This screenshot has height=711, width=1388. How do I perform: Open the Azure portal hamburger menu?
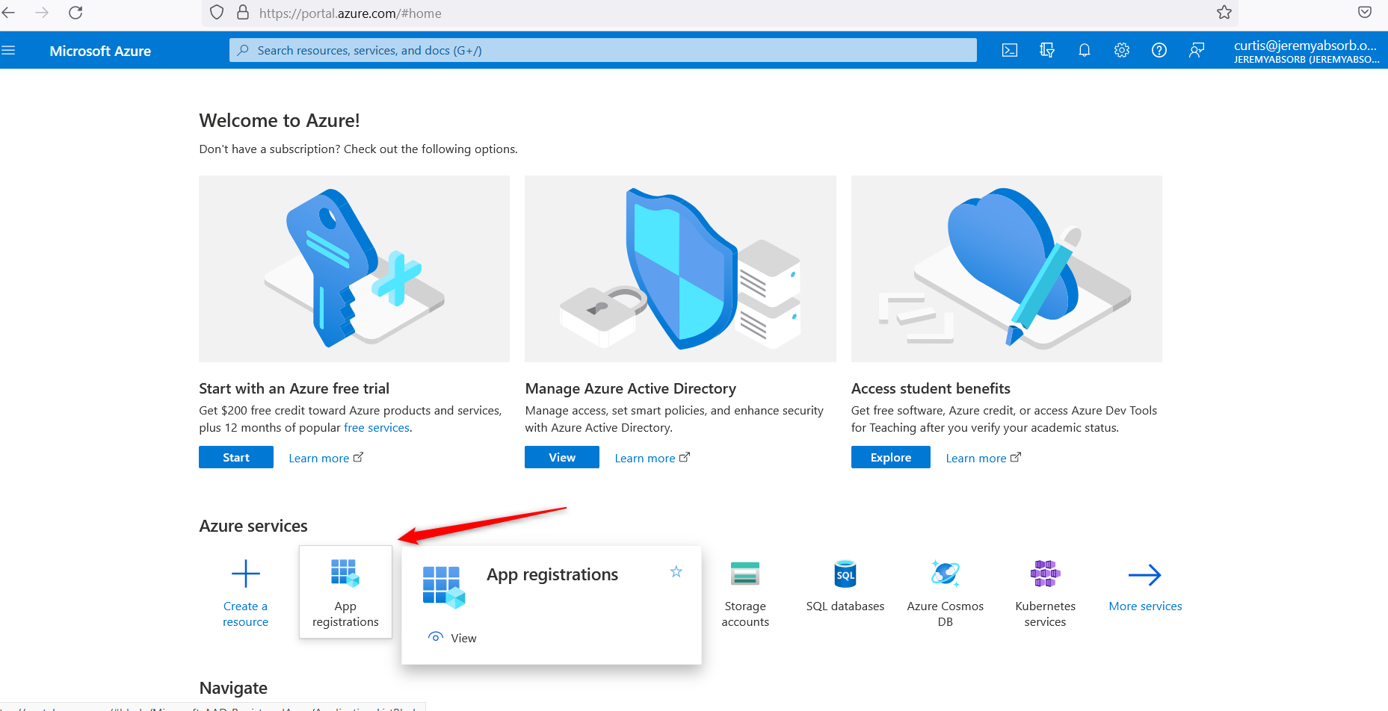click(x=8, y=51)
